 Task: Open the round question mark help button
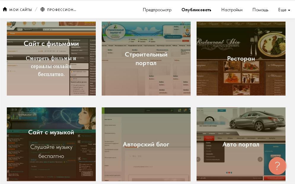click(x=277, y=166)
